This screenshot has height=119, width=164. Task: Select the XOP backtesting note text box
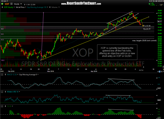(117, 52)
